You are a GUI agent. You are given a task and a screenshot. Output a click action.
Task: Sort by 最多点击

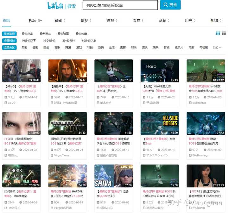(x=27, y=34)
